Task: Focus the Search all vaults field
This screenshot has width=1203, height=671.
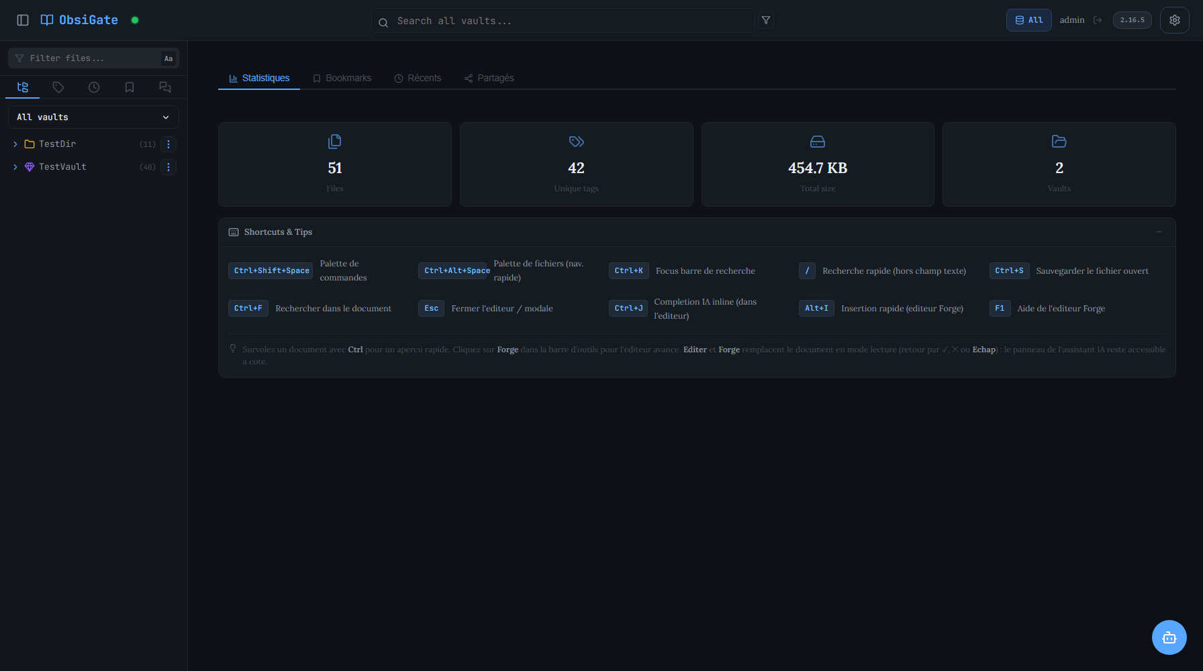Action: click(563, 21)
